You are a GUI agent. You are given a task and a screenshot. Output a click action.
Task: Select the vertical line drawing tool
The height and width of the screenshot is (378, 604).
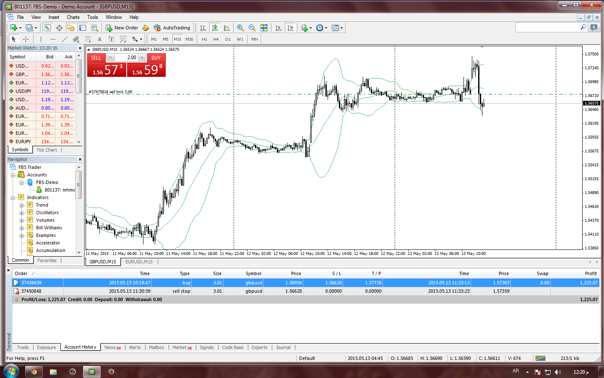[x=41, y=39]
